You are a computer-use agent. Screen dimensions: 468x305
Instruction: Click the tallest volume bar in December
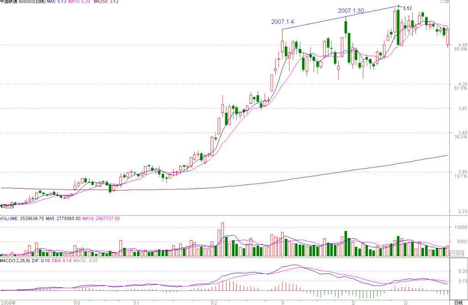point(223,239)
